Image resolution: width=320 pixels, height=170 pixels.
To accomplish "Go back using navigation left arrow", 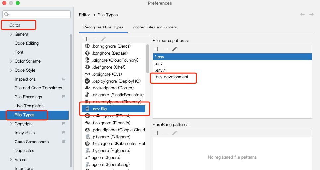I will tap(302, 14).
